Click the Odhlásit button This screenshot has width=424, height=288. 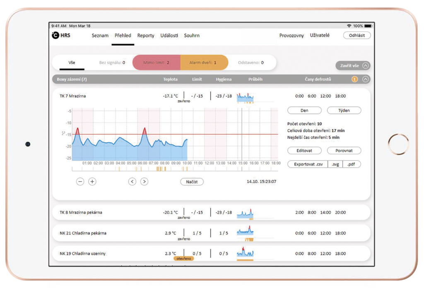coord(357,36)
